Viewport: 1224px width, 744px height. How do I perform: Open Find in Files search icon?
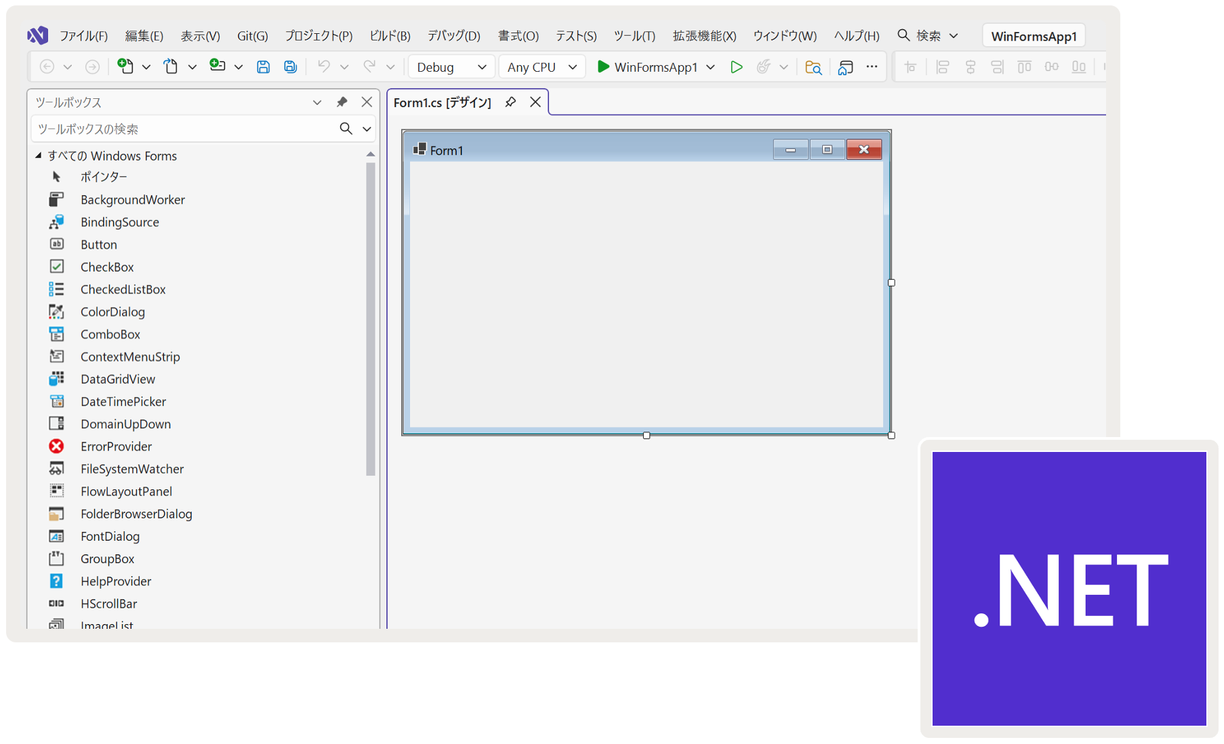813,67
